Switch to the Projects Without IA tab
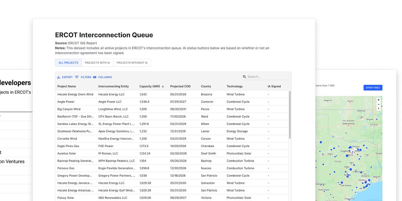This screenshot has width=402, height=201. pyautogui.click(x=132, y=63)
